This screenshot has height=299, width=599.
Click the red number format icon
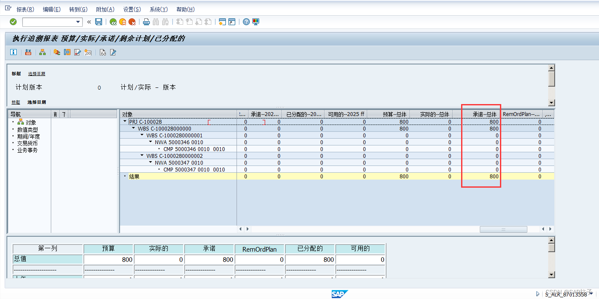(28, 52)
